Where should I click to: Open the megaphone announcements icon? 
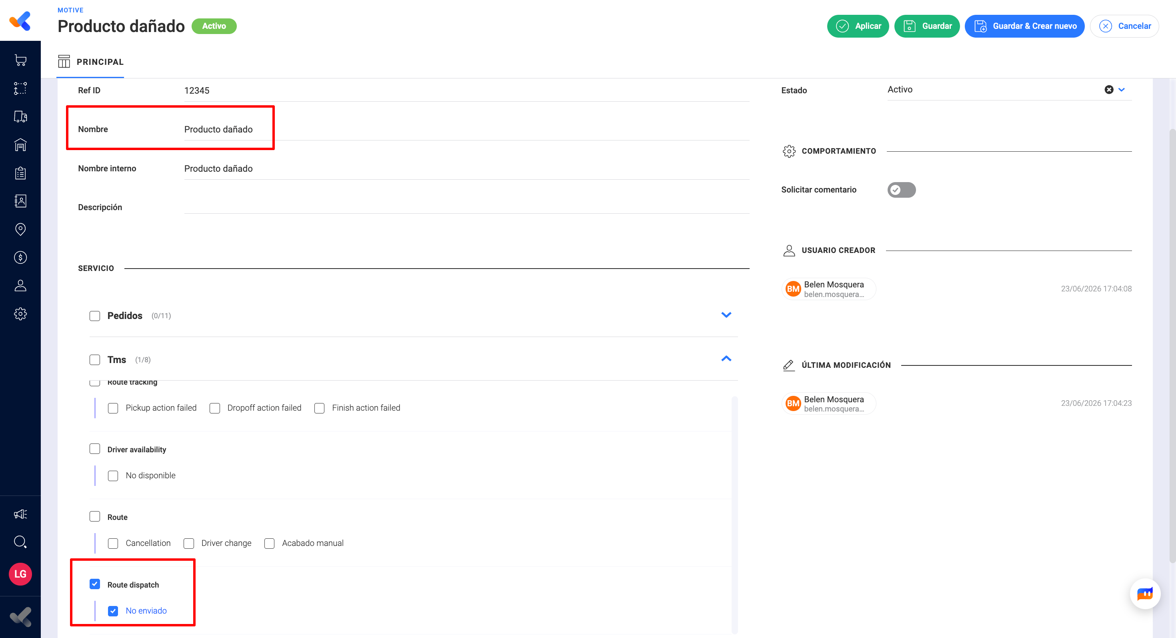pyautogui.click(x=20, y=514)
